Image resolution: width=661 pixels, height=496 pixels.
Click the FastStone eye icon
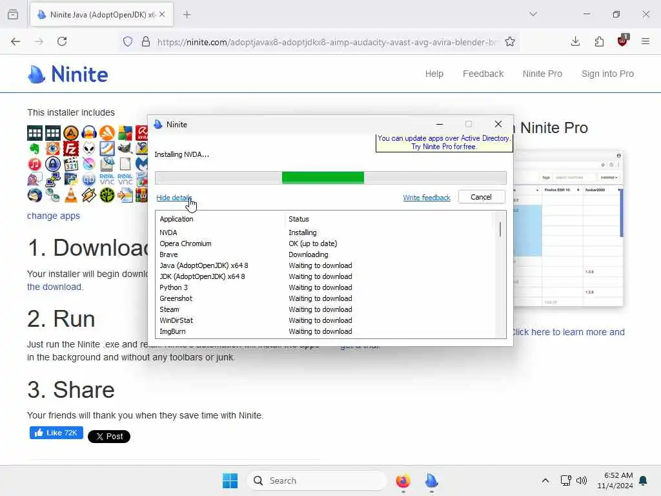click(x=53, y=149)
